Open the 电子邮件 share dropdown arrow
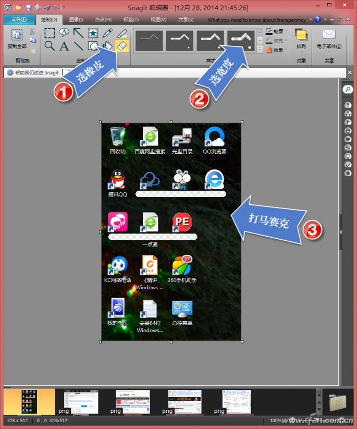The width and height of the screenshot is (357, 429). pos(329,53)
